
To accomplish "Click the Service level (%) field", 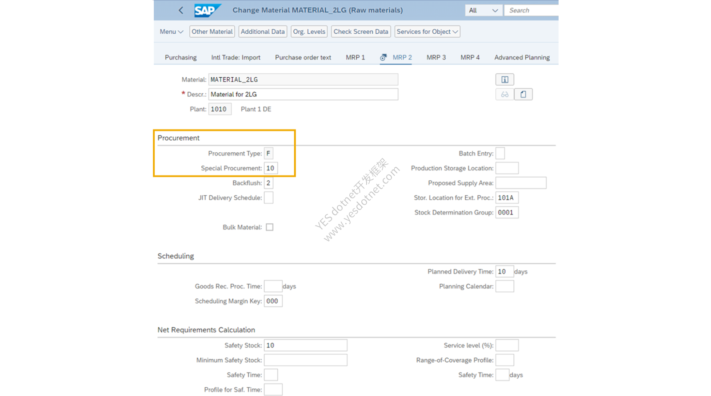I will [507, 345].
